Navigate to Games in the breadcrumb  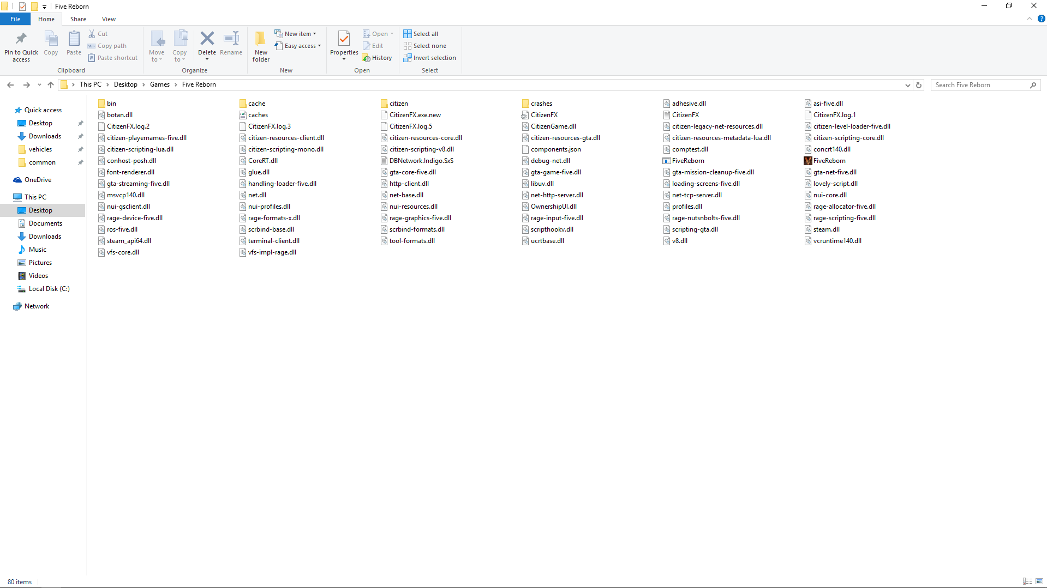160,84
